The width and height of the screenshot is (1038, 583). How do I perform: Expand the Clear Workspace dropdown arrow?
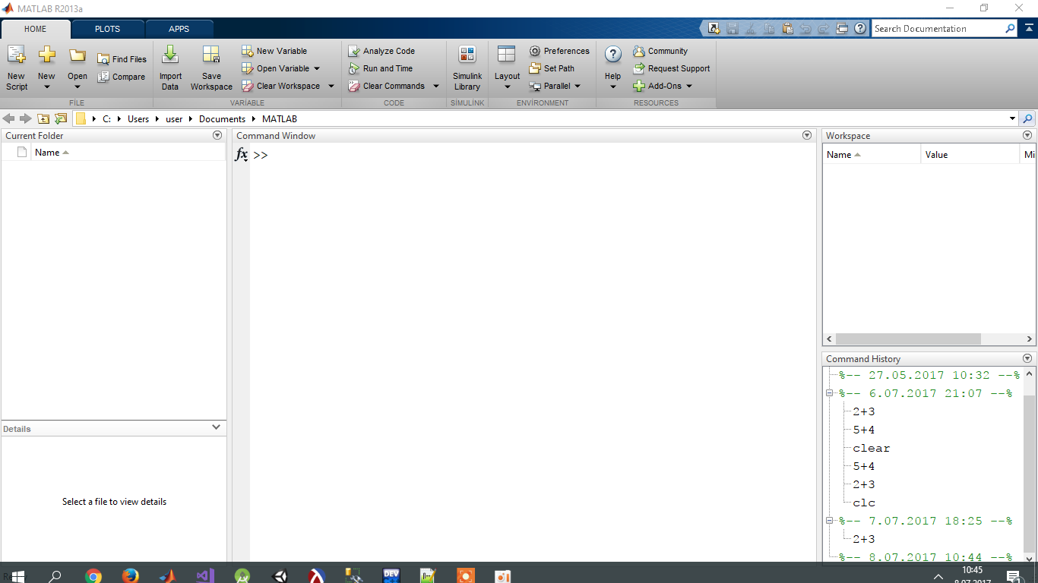[x=331, y=86]
